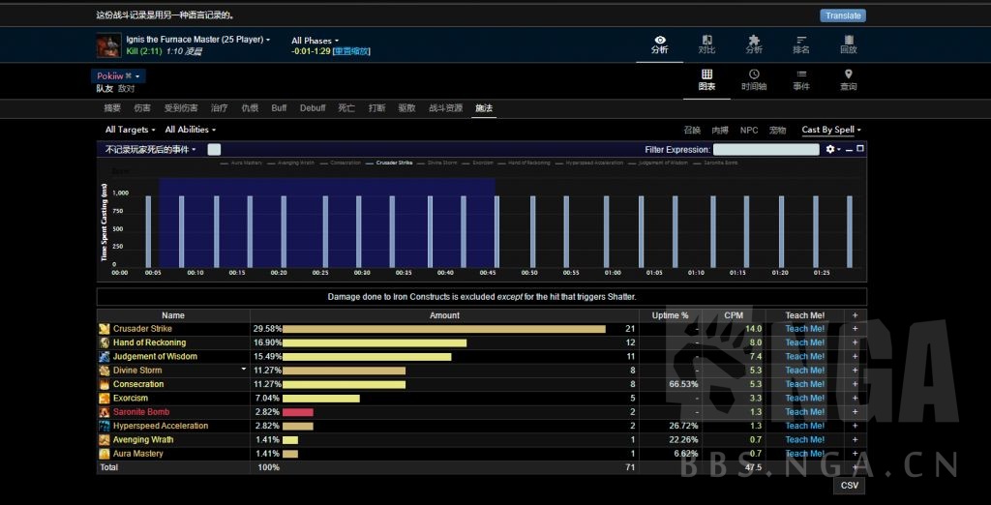This screenshot has height=505, width=991.
Task: Click Teach Me! link for Hand of Reckoning
Action: [x=804, y=342]
